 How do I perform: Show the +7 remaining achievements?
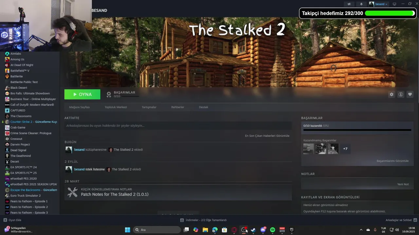coord(345,149)
